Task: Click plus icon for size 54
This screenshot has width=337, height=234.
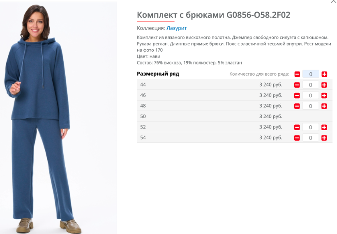Action: 324,138
